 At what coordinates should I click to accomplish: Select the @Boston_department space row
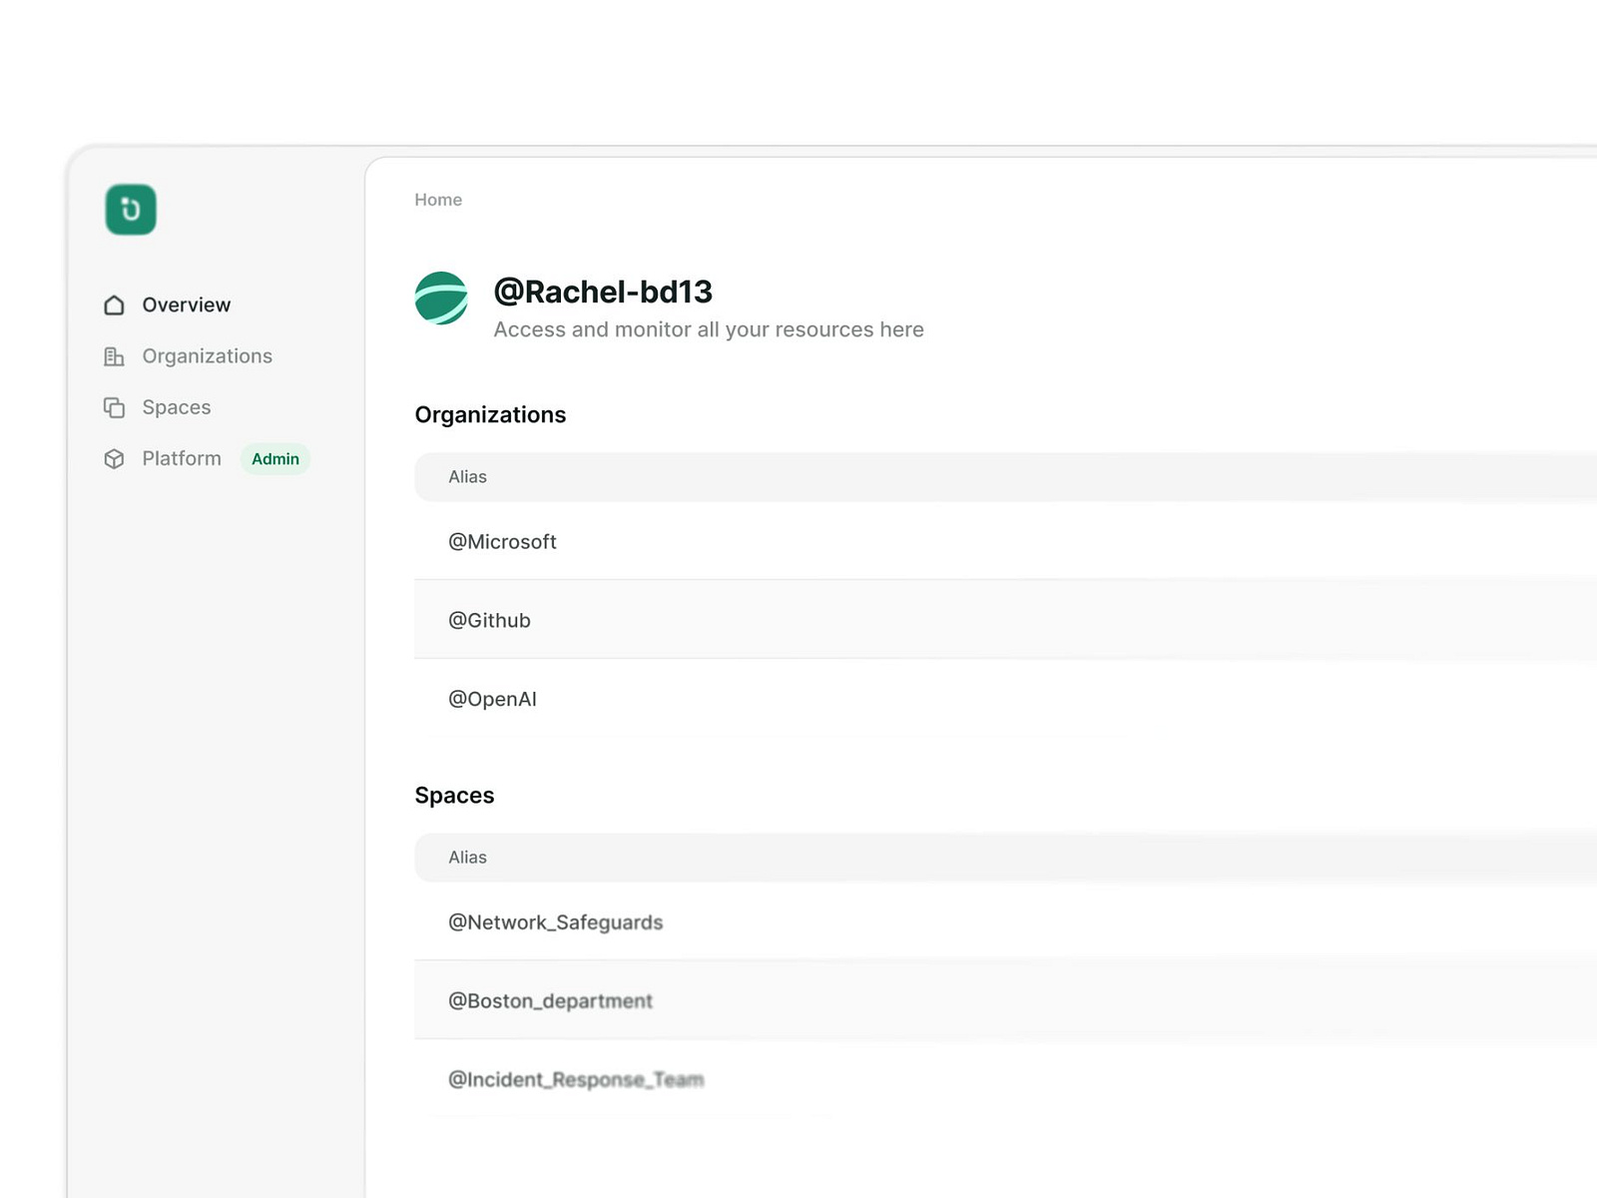coord(550,1000)
